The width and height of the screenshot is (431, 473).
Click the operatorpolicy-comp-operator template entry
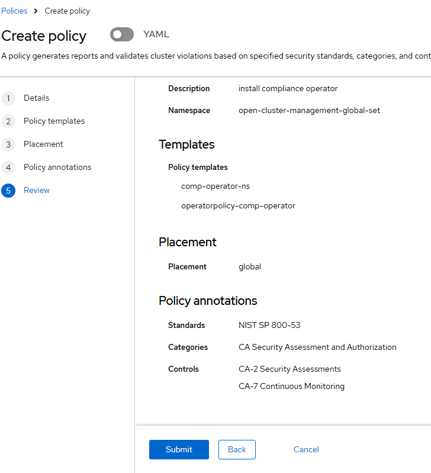238,206
